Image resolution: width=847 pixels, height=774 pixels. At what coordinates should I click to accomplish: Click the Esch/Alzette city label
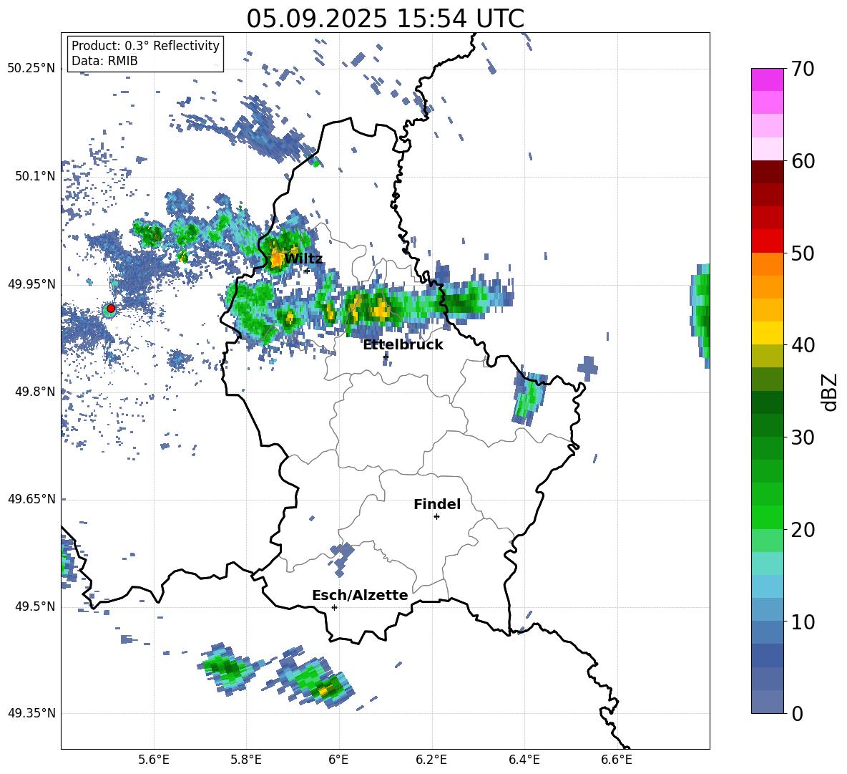[360, 595]
